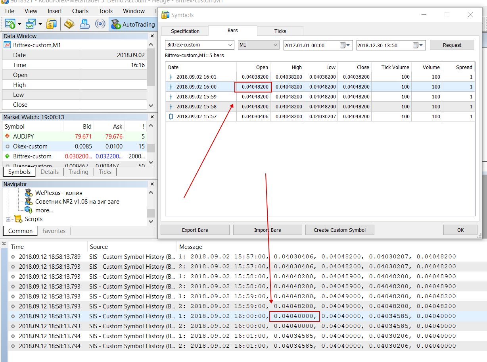Click the Data Window scroll down arrow
Viewport: 487px width, 362px height.
pos(151,106)
